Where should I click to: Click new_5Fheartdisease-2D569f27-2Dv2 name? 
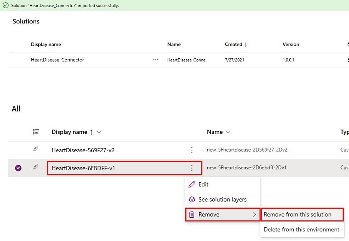pyautogui.click(x=247, y=150)
